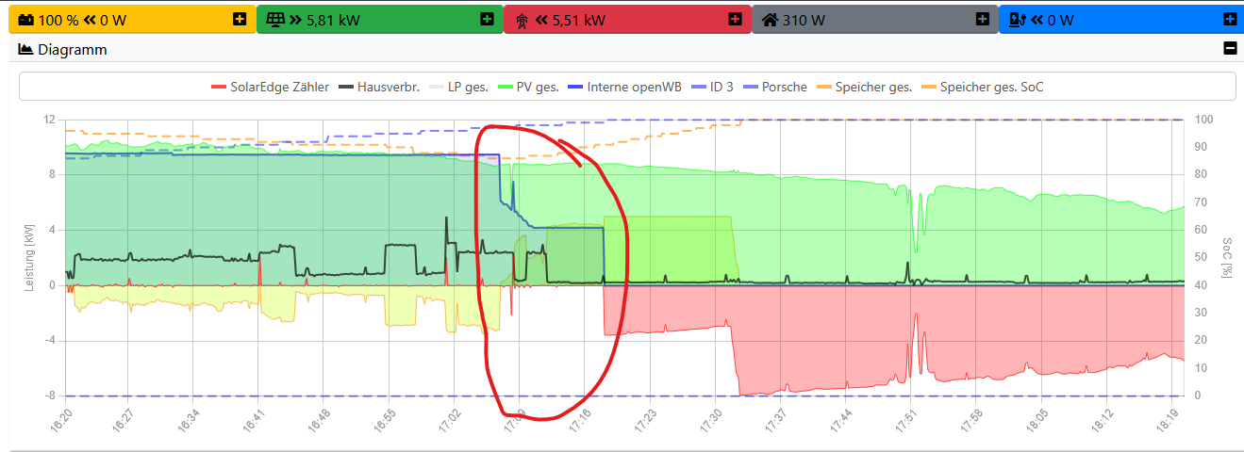Click the solar panel icon in green card
Viewport: 1244px width, 452px height.
[x=275, y=19]
